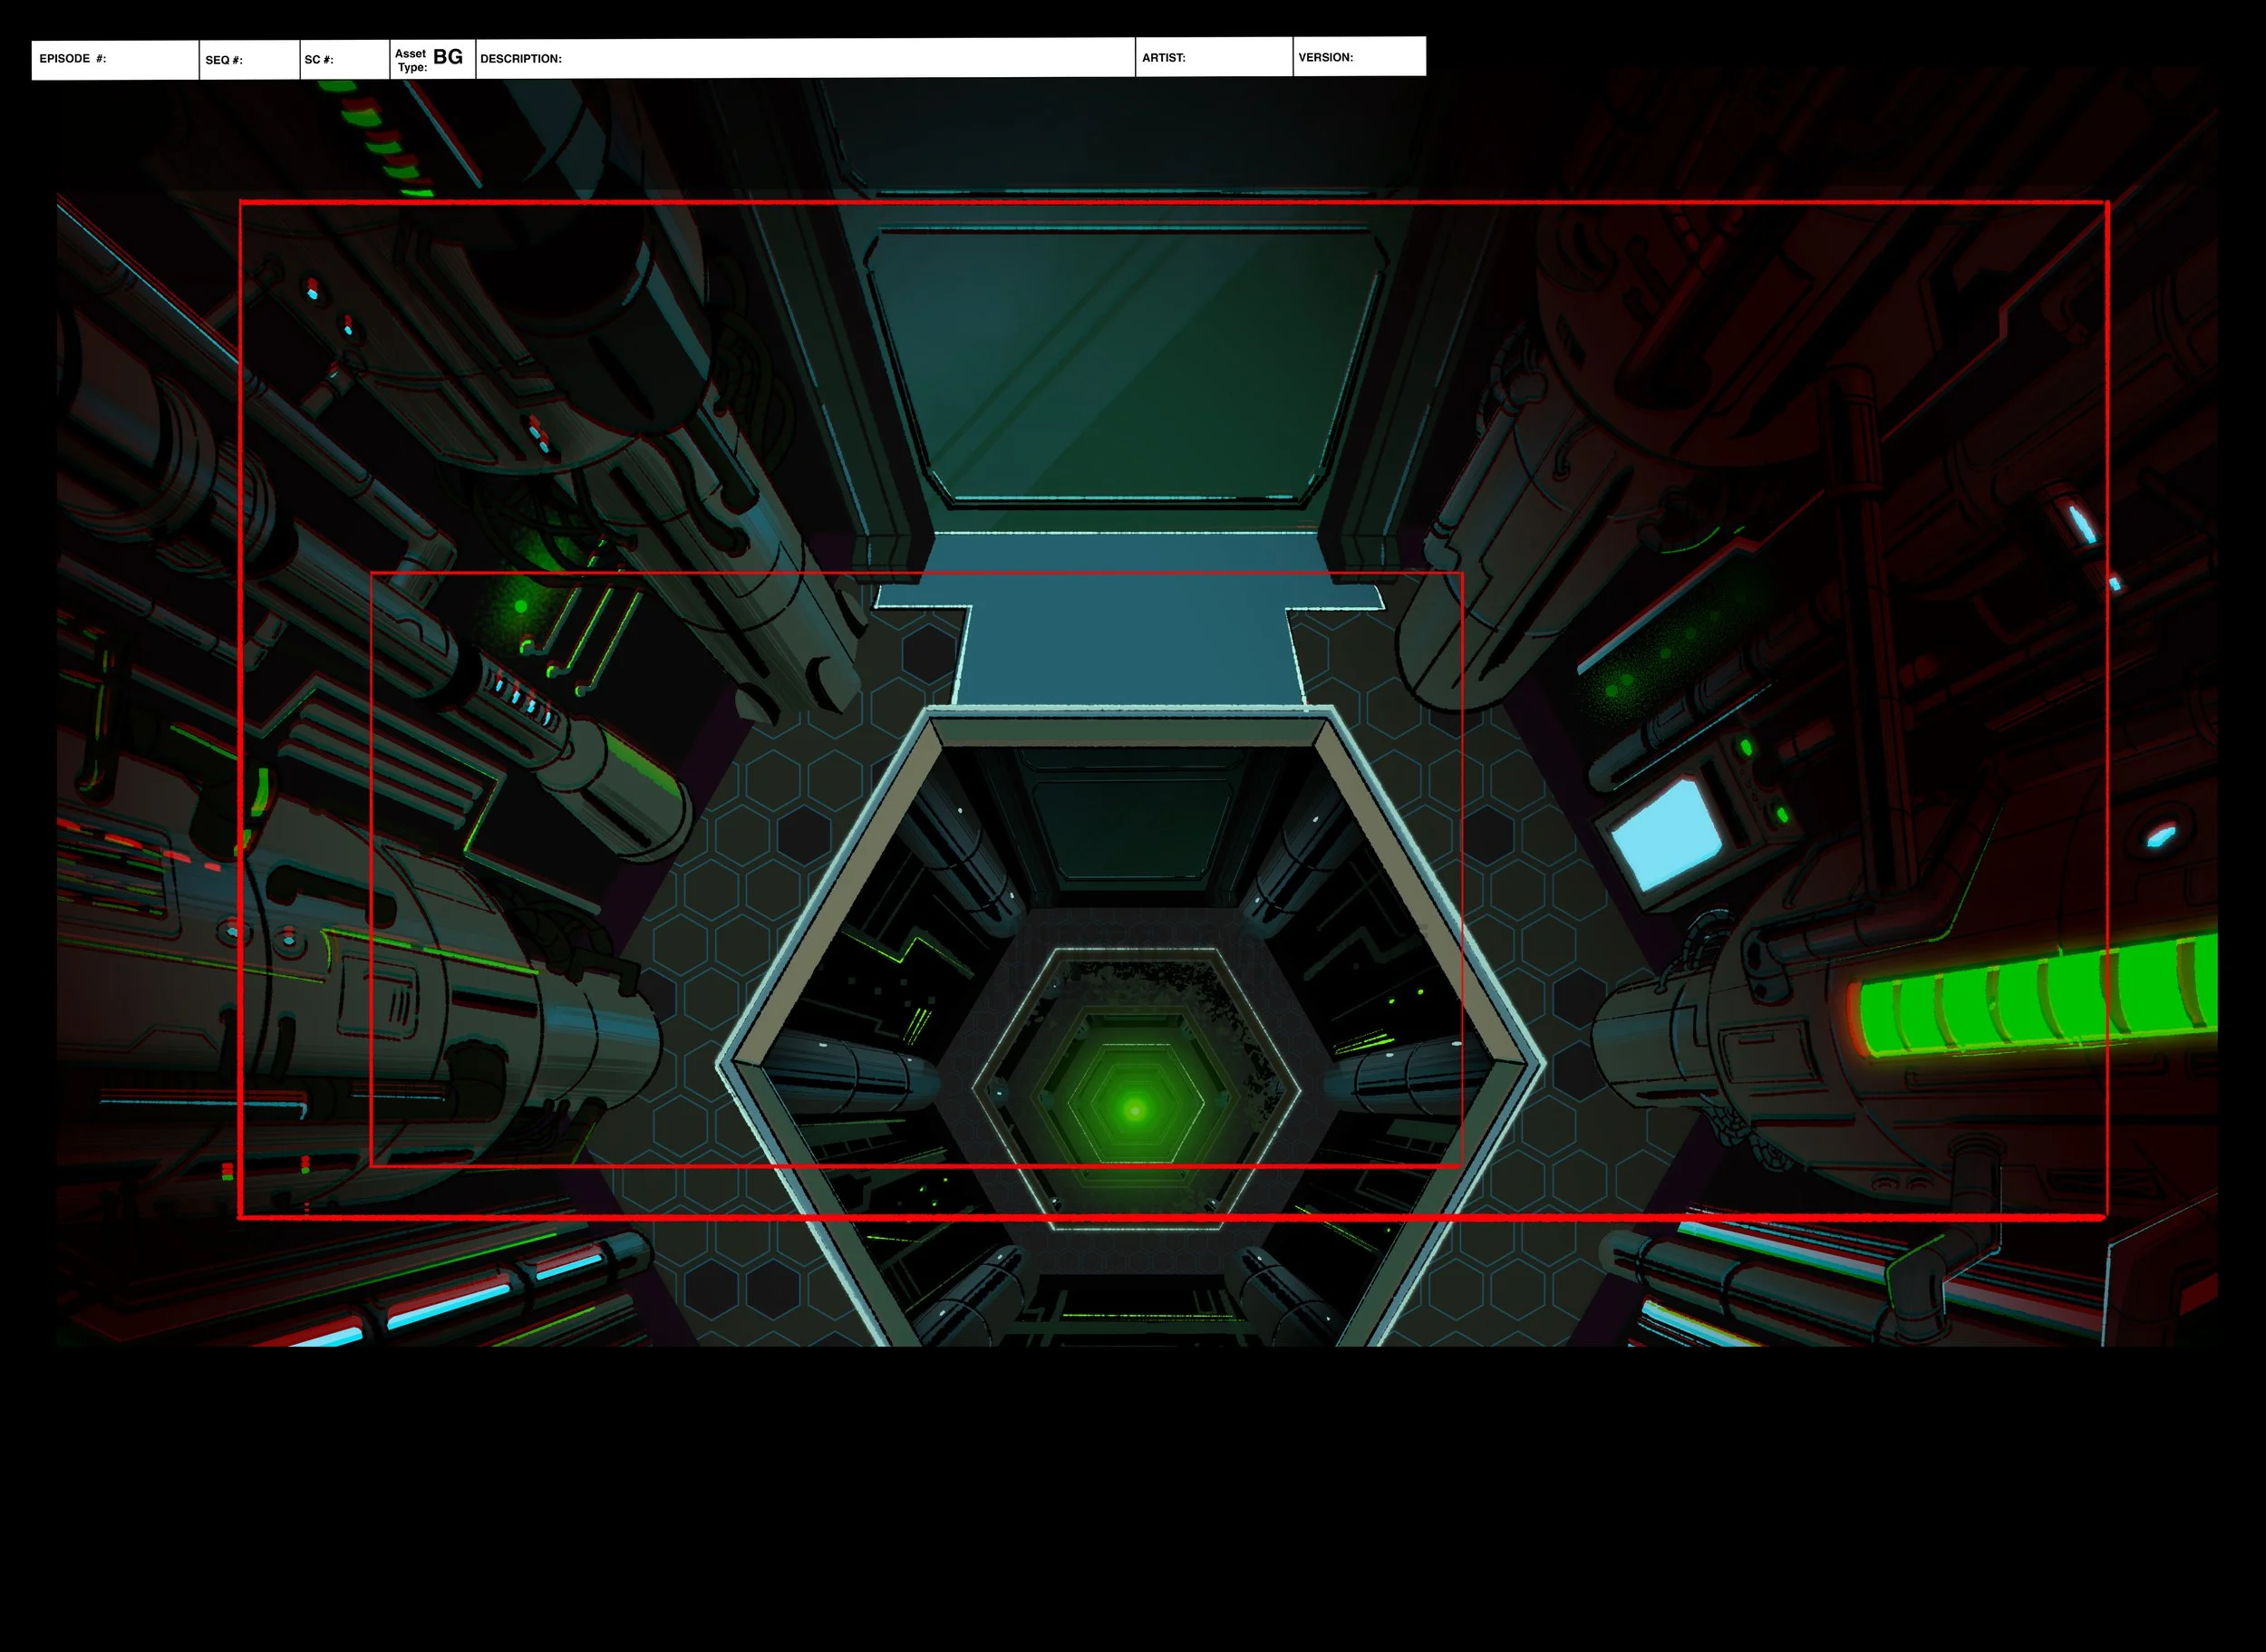Click the top edge of inner red frame
The width and height of the screenshot is (2266, 1652).
coord(915,573)
